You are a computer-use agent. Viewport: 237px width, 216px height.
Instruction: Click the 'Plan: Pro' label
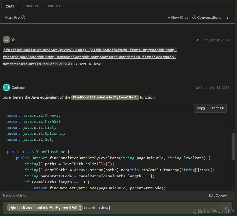pos(13,17)
